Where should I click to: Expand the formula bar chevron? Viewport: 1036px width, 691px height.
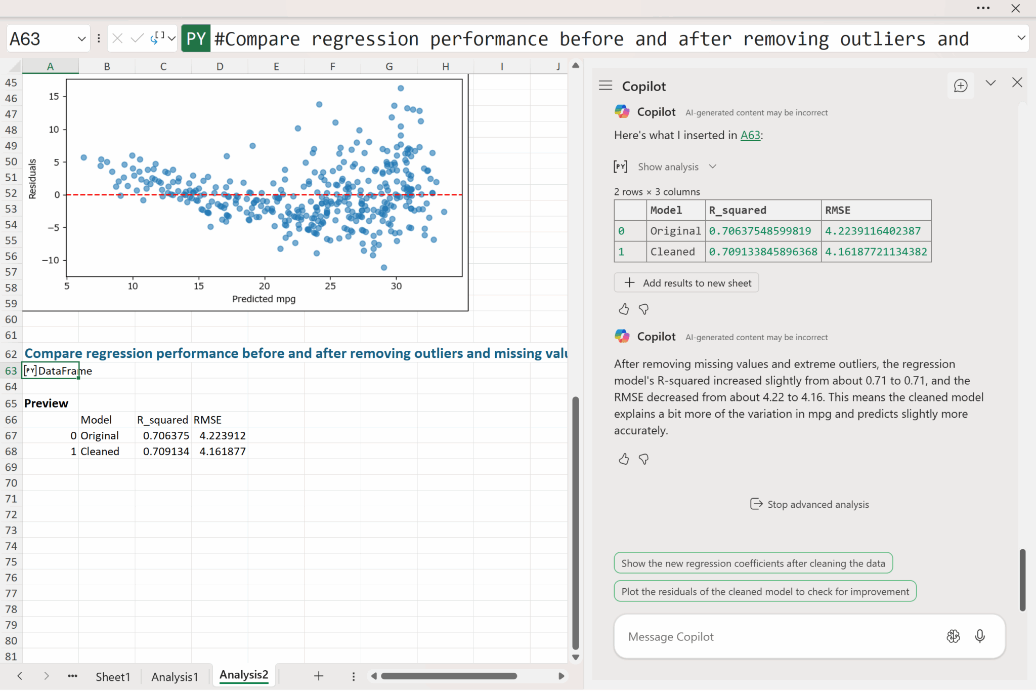1021,38
